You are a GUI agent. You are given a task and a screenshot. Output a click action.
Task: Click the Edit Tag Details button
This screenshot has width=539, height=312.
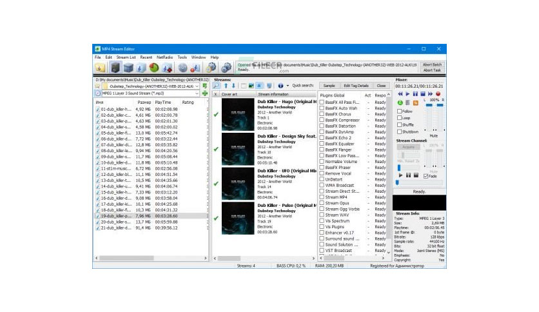(356, 86)
